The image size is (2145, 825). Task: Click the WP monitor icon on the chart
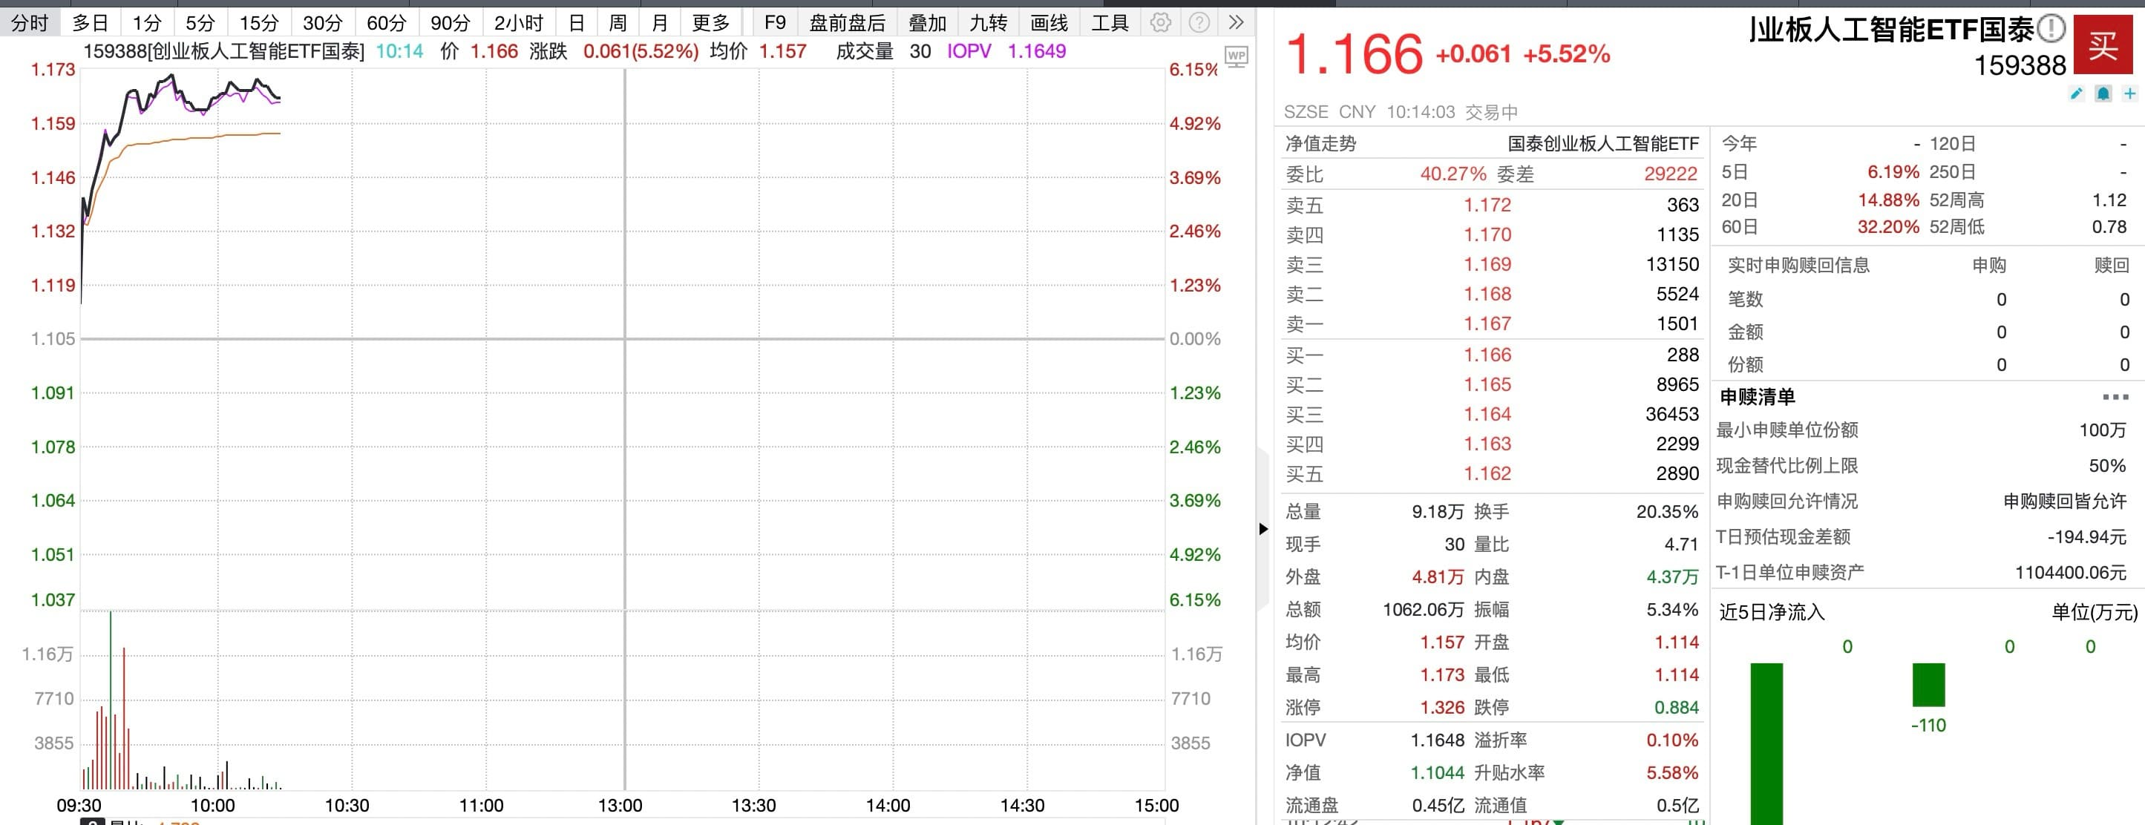(1236, 56)
